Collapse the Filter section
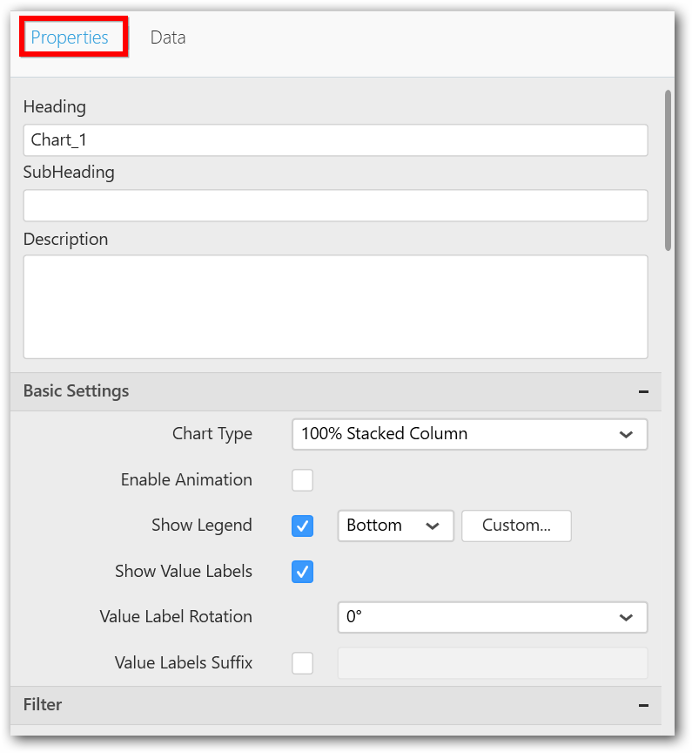Screen dimensions: 692x753 click(x=643, y=705)
